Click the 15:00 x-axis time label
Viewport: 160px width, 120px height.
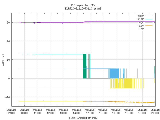[x=90, y=113]
